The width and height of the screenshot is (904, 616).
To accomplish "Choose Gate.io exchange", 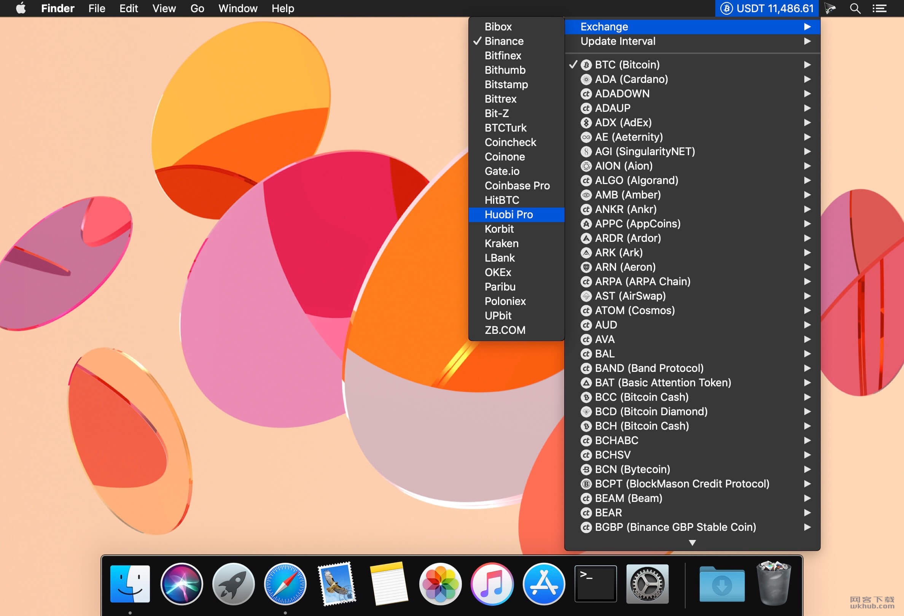I will [x=517, y=171].
